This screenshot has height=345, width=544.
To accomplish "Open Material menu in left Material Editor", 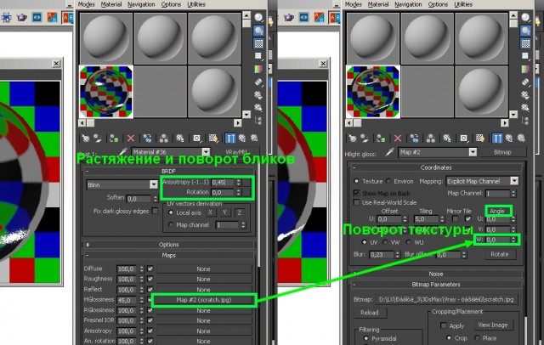I will tap(111, 4).
